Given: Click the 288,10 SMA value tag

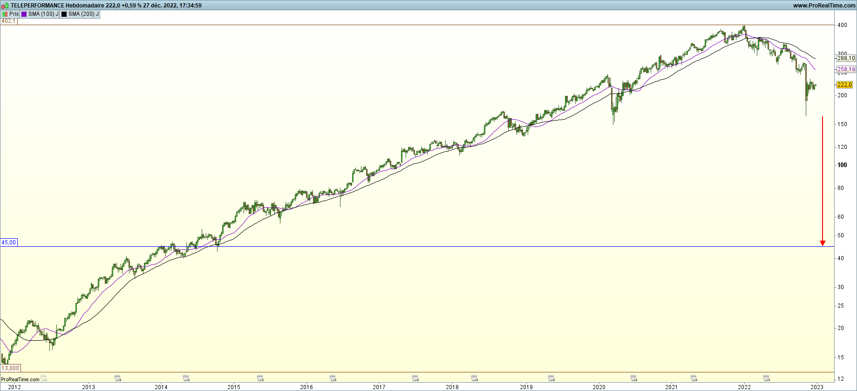Looking at the screenshot, I should click(846, 58).
